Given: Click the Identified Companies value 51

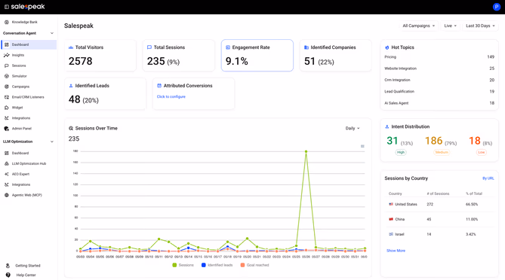Looking at the screenshot, I should coord(309,61).
